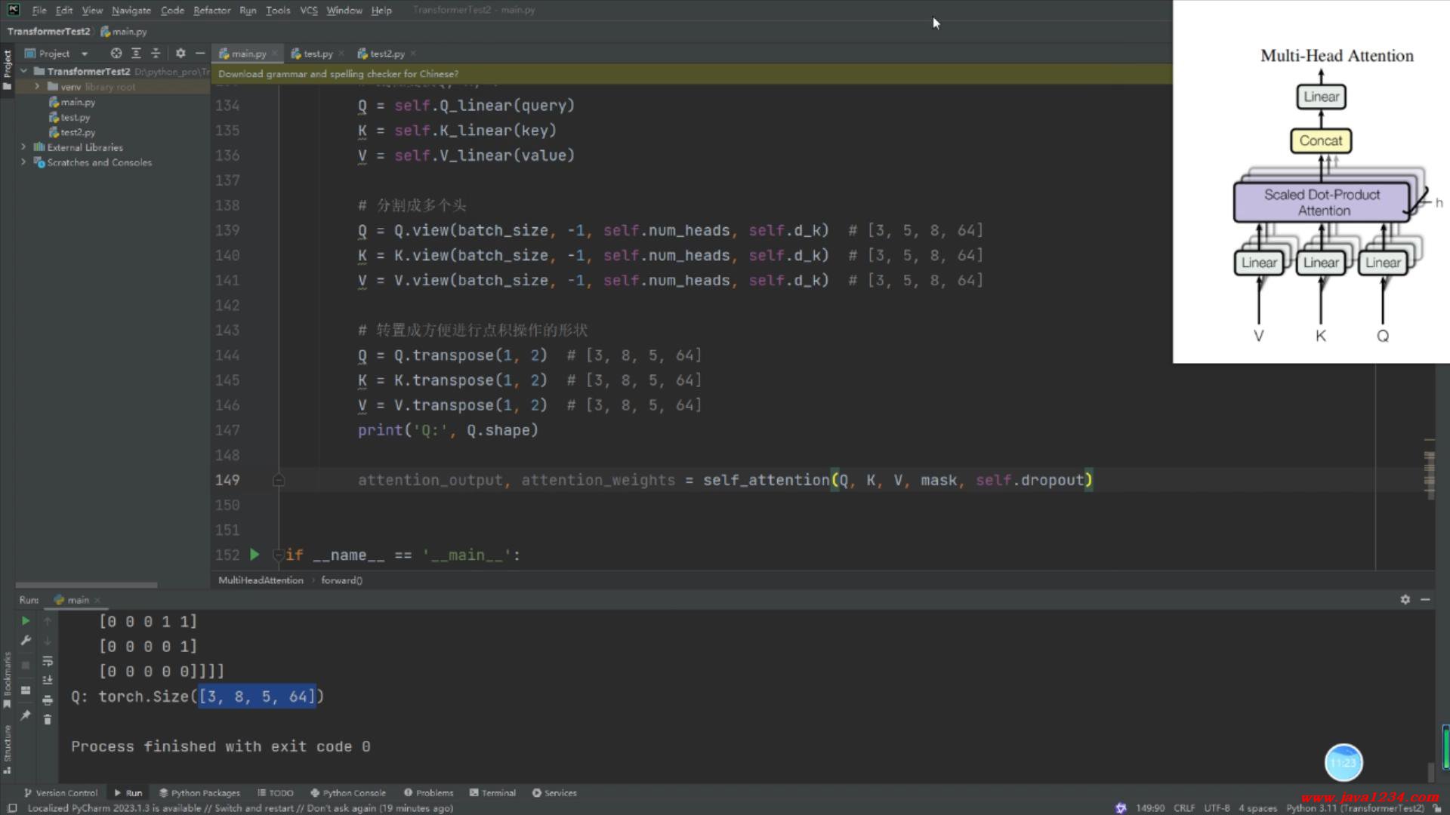Click the print icon in Run console

coord(48,700)
